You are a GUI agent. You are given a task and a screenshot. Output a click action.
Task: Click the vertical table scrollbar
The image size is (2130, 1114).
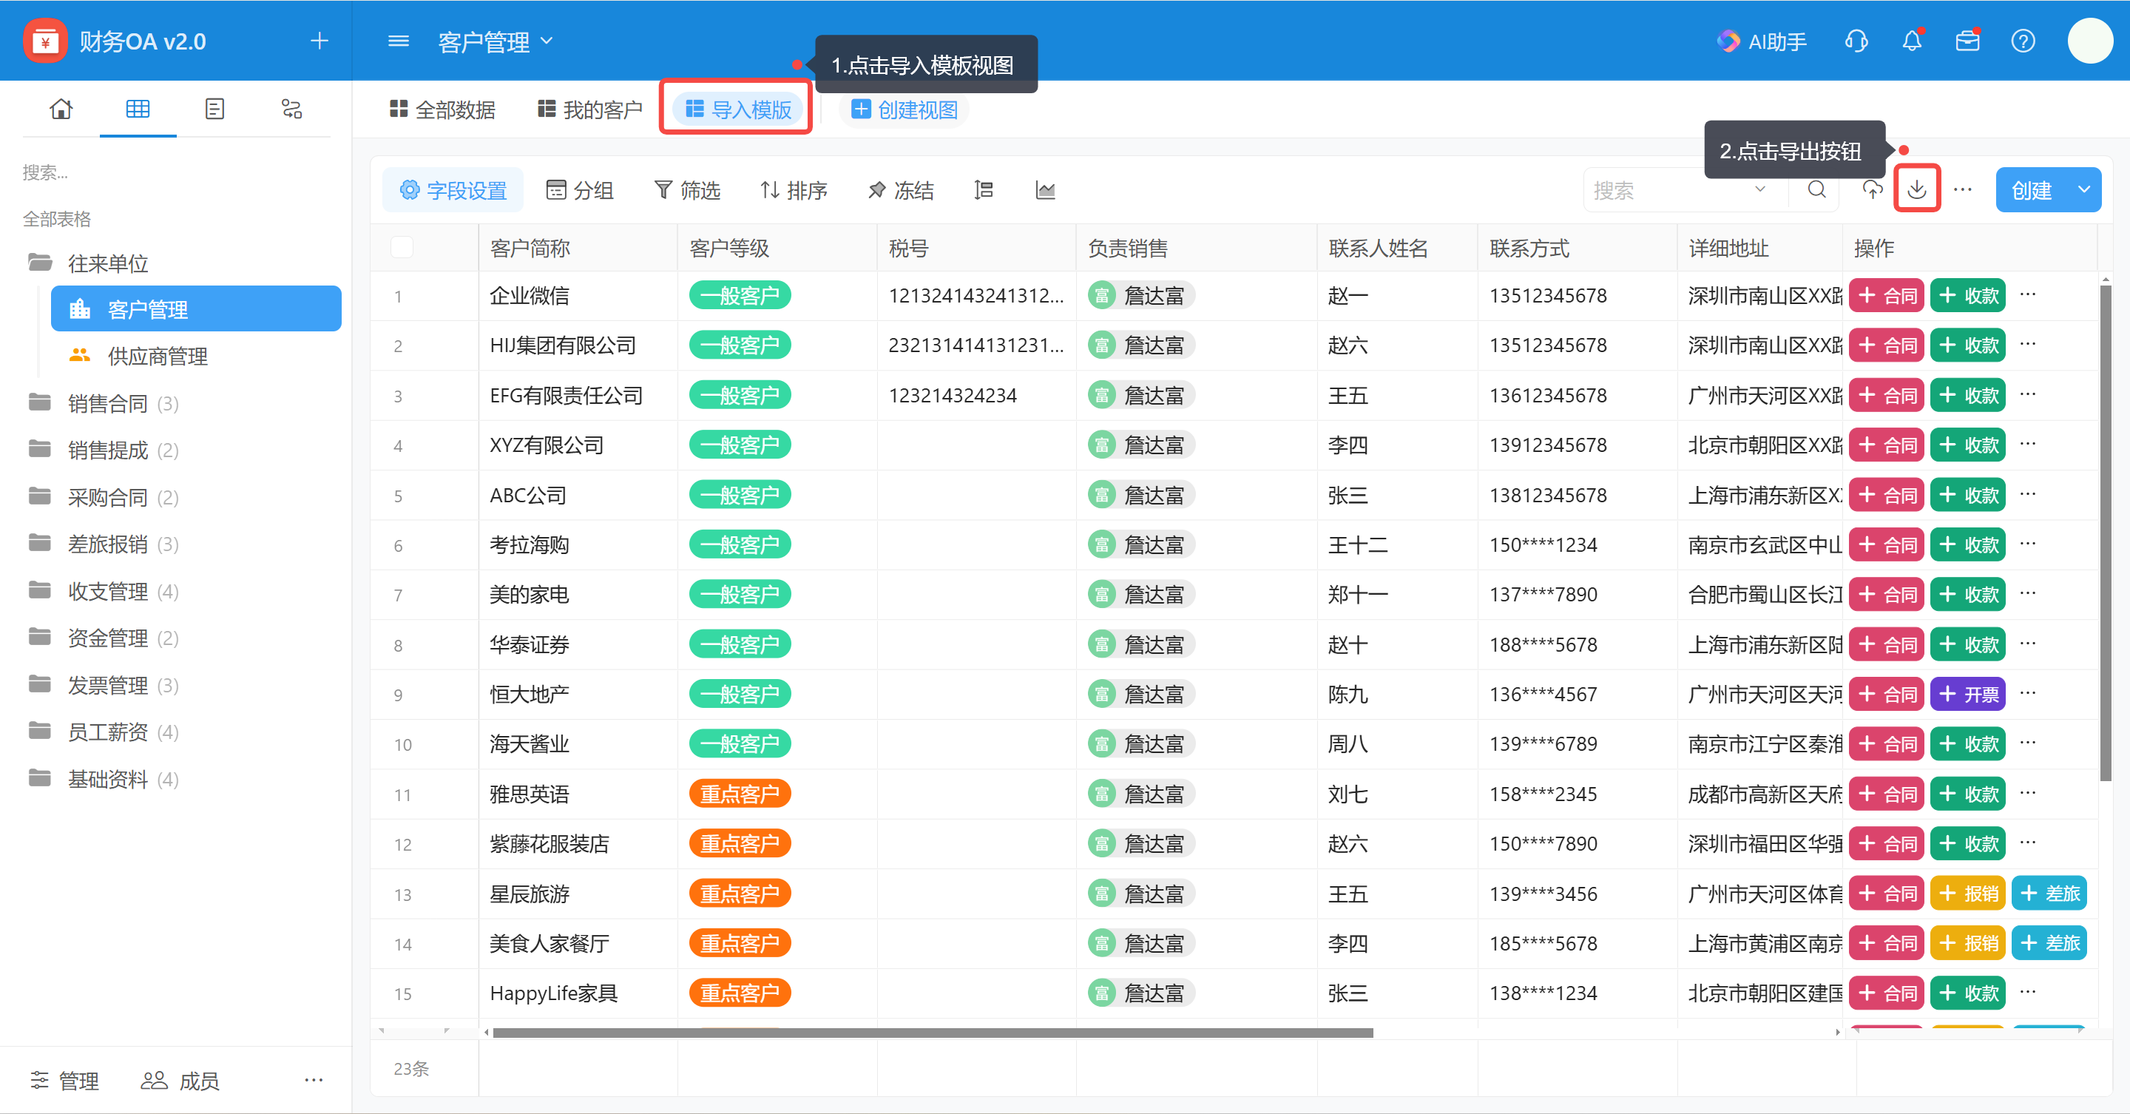(x=2105, y=533)
